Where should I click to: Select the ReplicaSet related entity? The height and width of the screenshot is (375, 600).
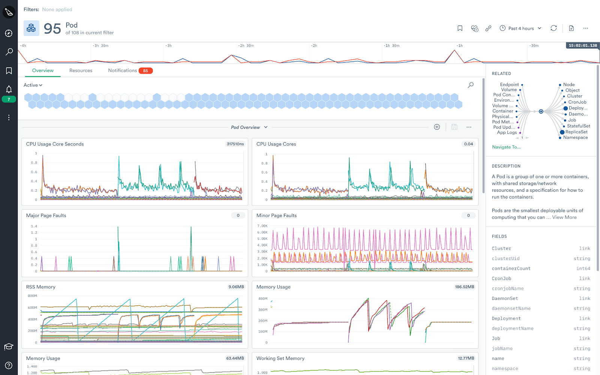(574, 132)
